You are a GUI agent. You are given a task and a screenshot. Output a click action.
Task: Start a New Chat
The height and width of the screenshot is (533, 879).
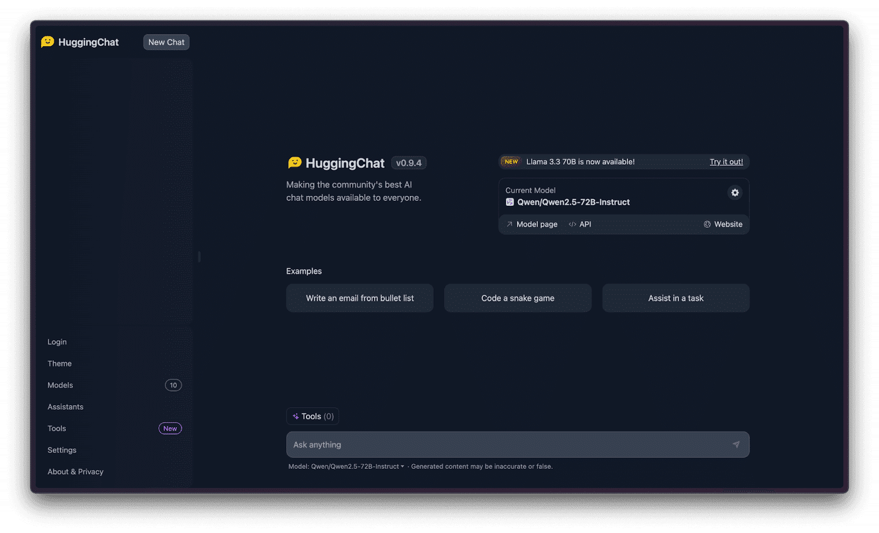pyautogui.click(x=166, y=42)
